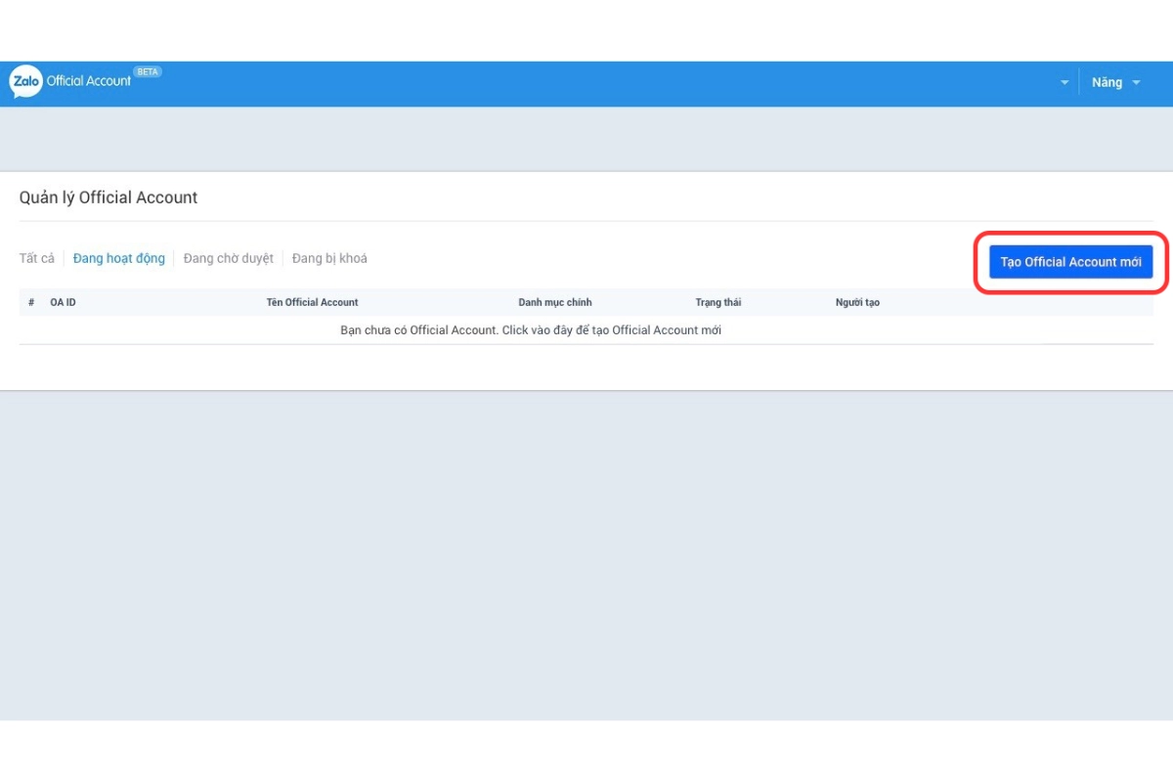Open the Đang bị khoá tab

pos(329,259)
